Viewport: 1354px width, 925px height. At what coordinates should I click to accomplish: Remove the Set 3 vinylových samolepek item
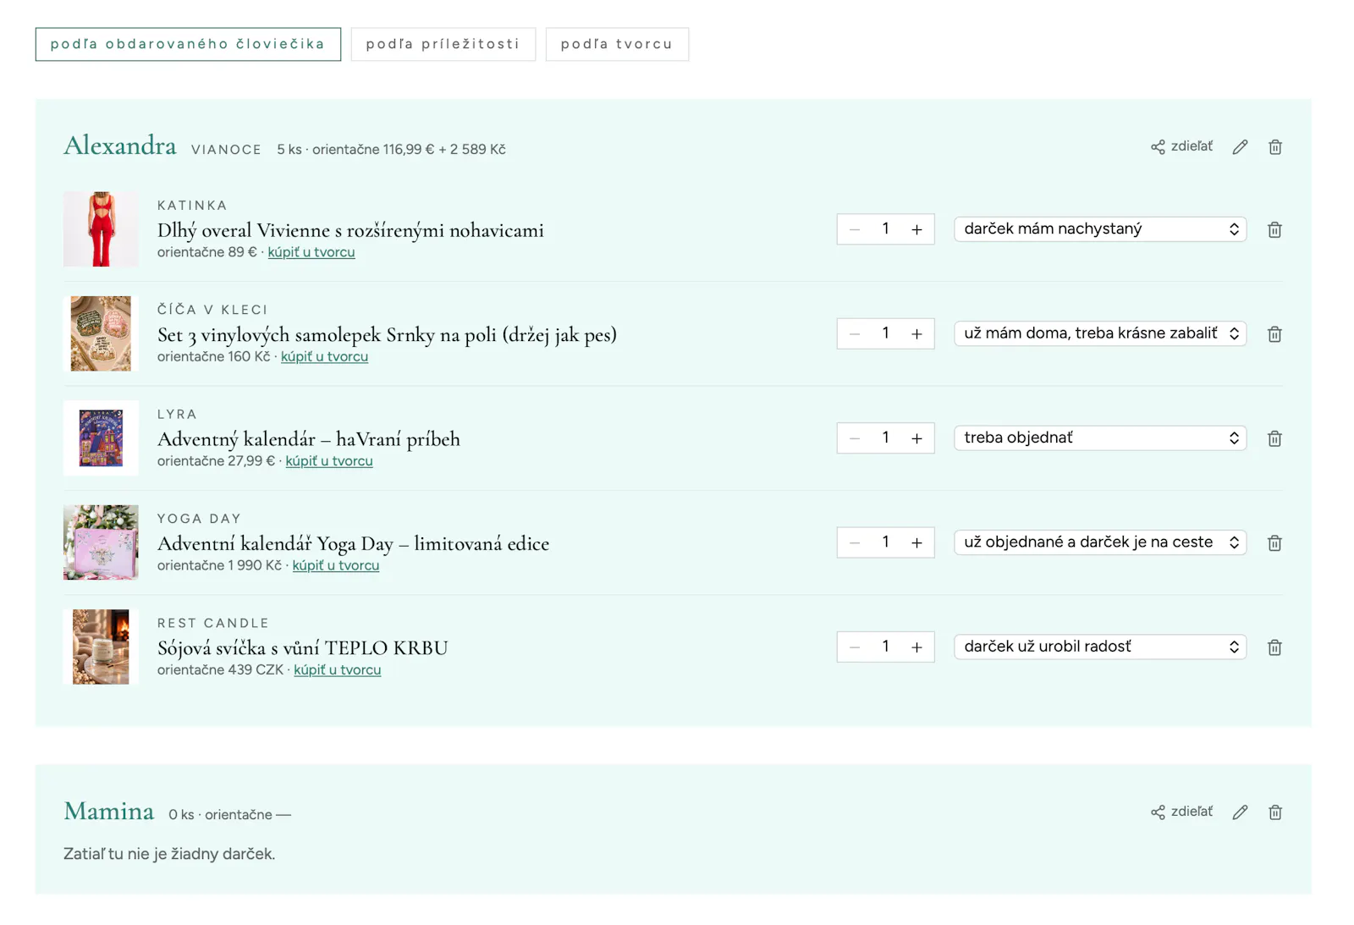coord(1274,334)
